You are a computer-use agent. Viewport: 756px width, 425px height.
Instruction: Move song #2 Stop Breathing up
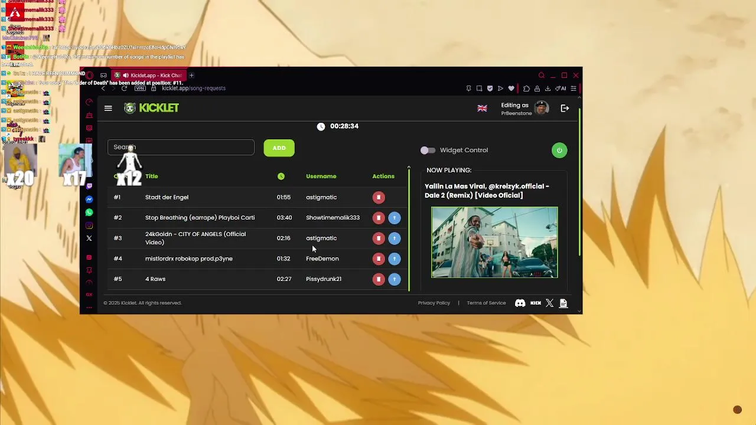pos(395,218)
